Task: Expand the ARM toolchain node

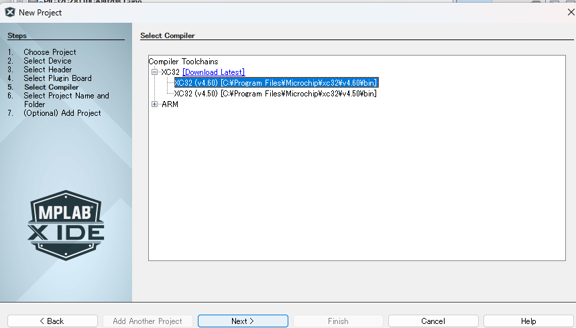Action: (x=155, y=104)
